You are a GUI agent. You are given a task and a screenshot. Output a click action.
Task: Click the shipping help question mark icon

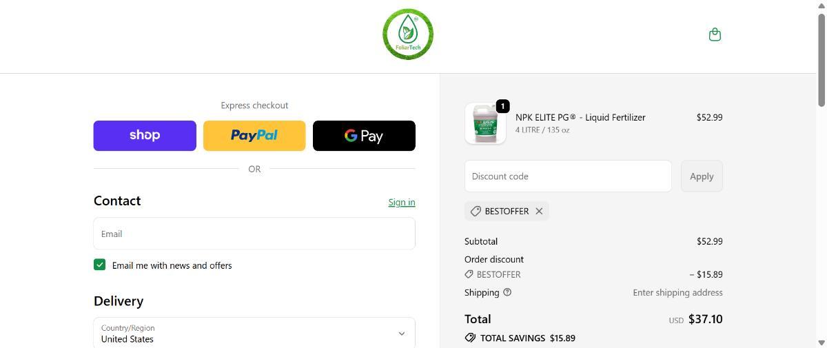(507, 292)
